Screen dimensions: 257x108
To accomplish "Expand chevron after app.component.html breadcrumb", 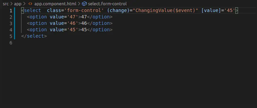I will click(x=79, y=4).
